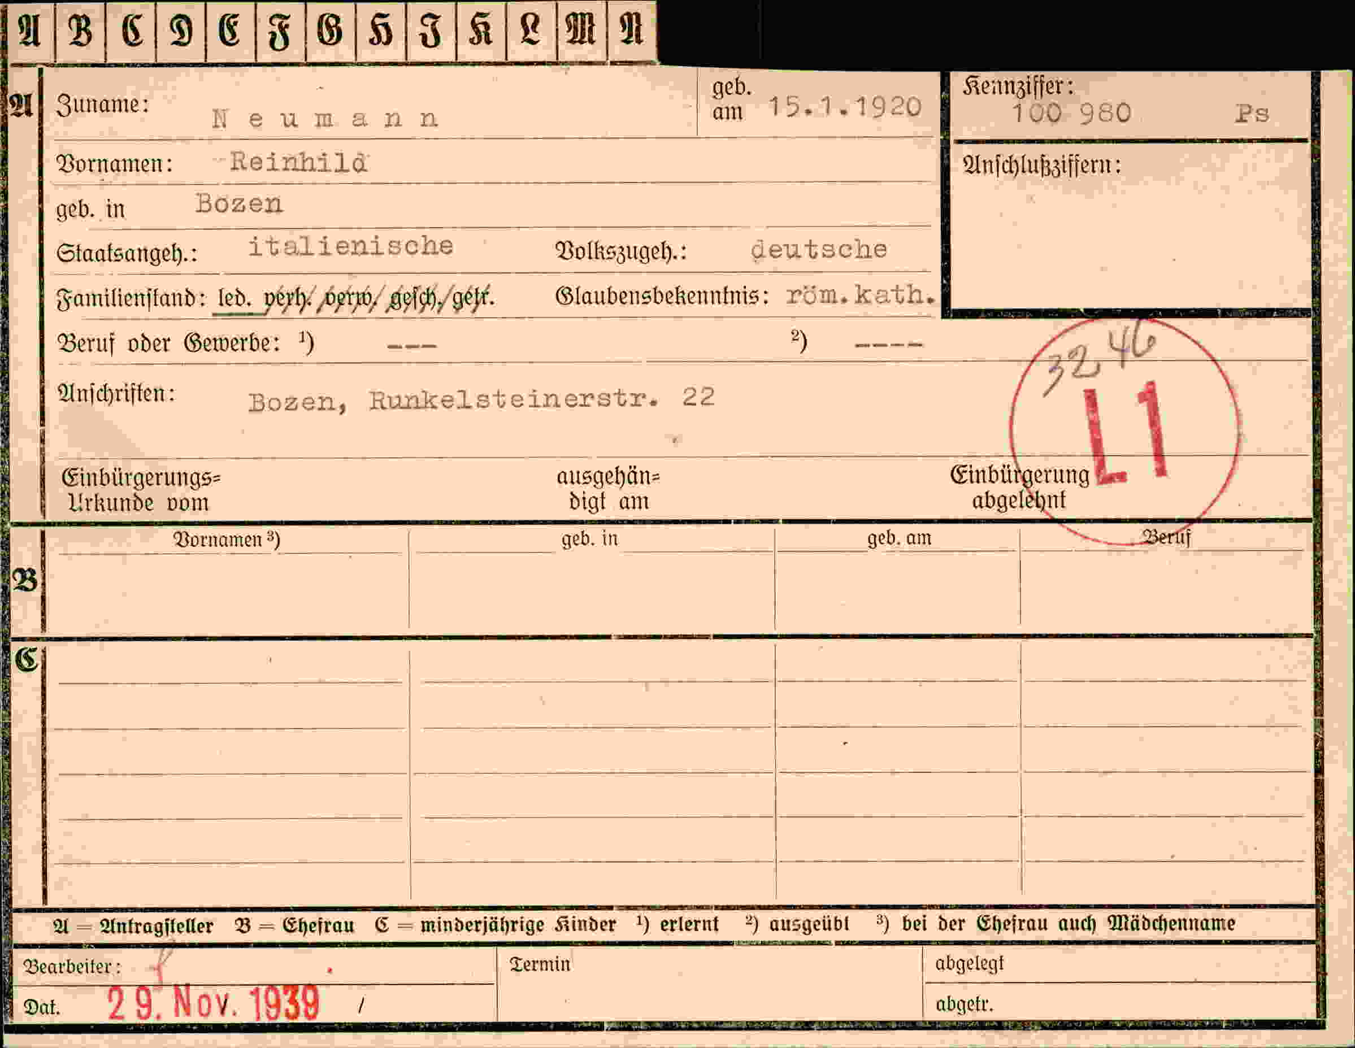Image resolution: width=1355 pixels, height=1048 pixels.
Task: Click the Dat. label
Action: tap(42, 1006)
